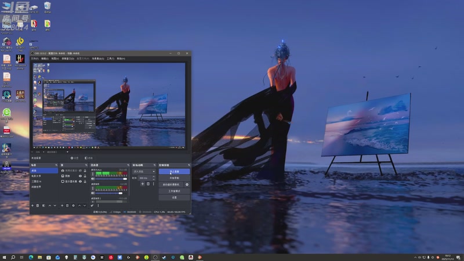Open taskbar search magnifier
Viewport: 464px width, 261px height.
point(13,258)
